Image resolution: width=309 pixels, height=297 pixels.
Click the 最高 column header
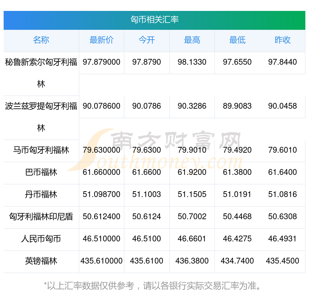point(192,40)
